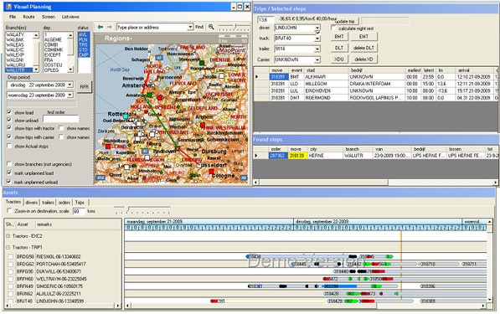Adjust the map zoom slider above the map
Image resolution: width=500 pixels, height=314 pixels.
(x=235, y=26)
